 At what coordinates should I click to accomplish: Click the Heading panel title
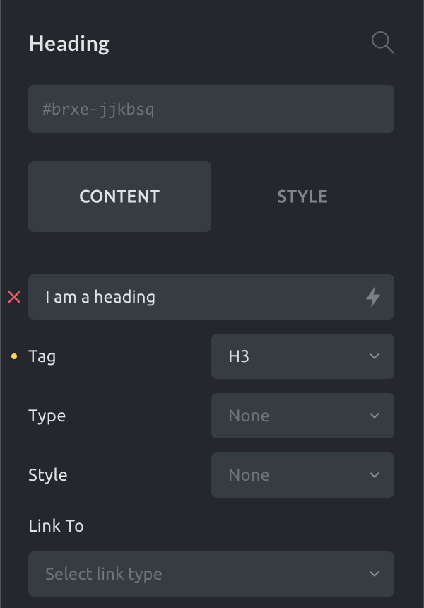click(x=69, y=44)
